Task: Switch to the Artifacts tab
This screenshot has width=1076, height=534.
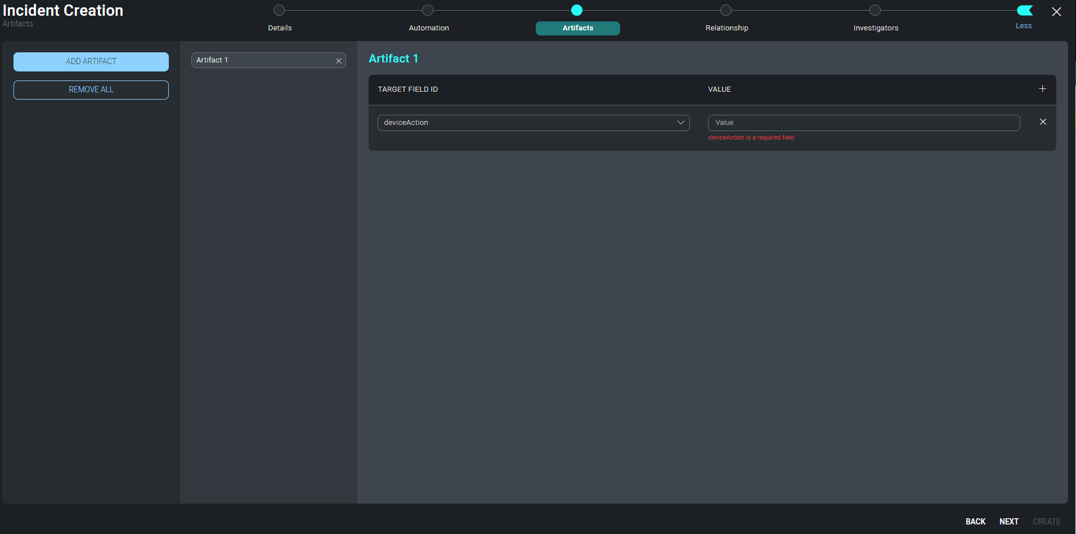Action: (x=577, y=28)
